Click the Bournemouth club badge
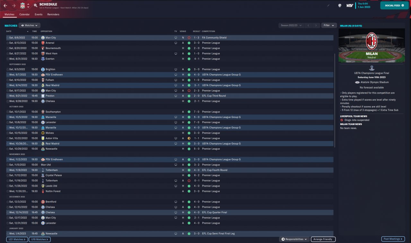 tap(43, 48)
